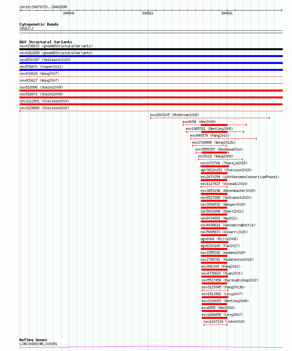Click the 39480k ruler tick label
Viewport: 292px width, 351px height.
69,13
